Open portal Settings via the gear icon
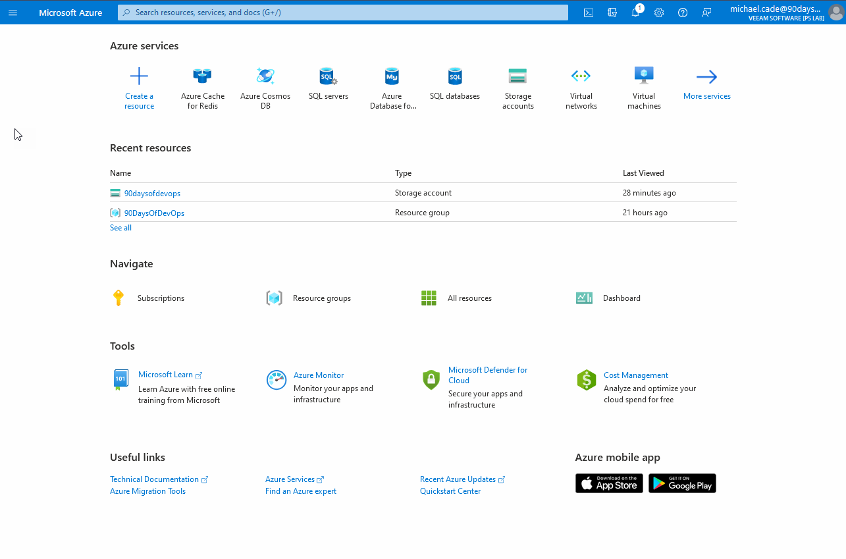The width and height of the screenshot is (846, 559). pos(658,12)
